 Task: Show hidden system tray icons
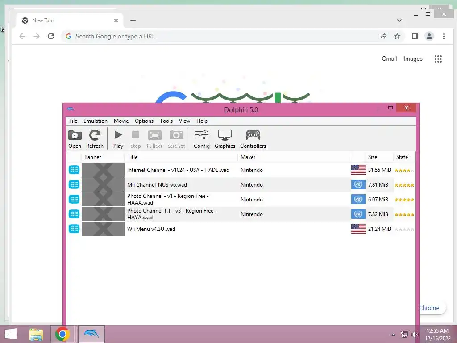(393, 335)
